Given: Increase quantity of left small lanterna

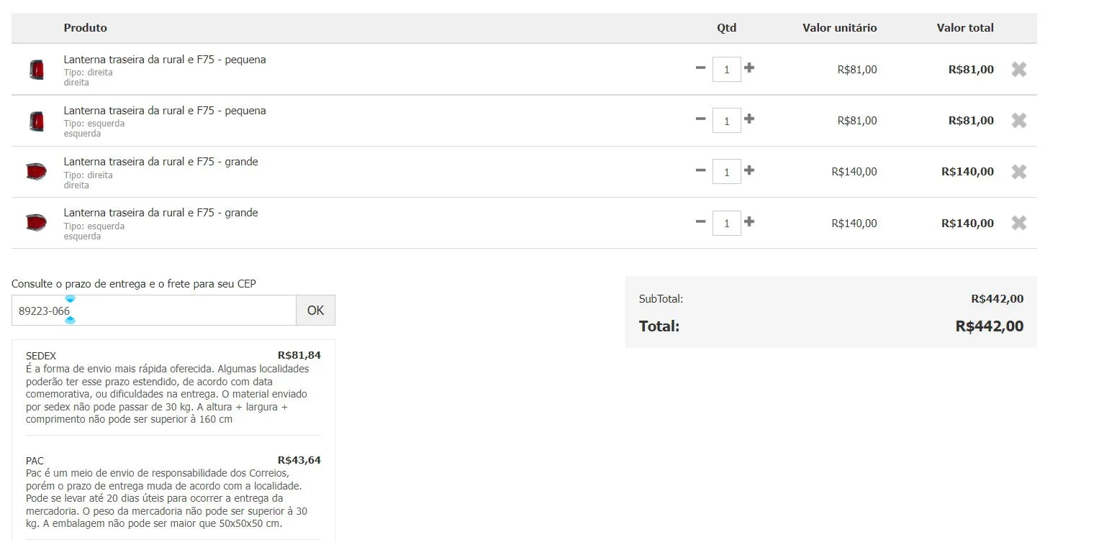Looking at the screenshot, I should click(749, 119).
